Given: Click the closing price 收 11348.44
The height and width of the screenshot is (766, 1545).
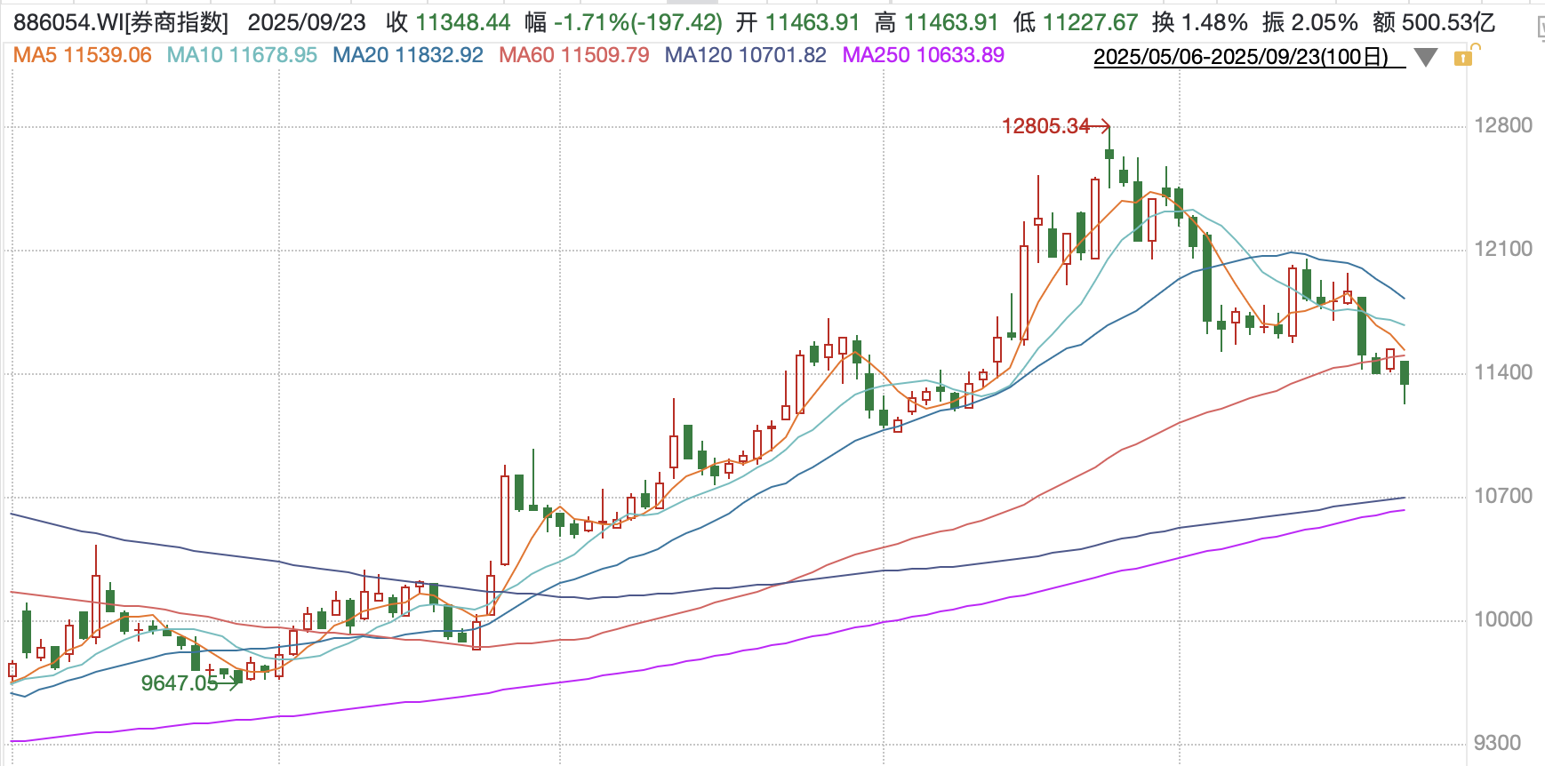Looking at the screenshot, I should [x=448, y=22].
